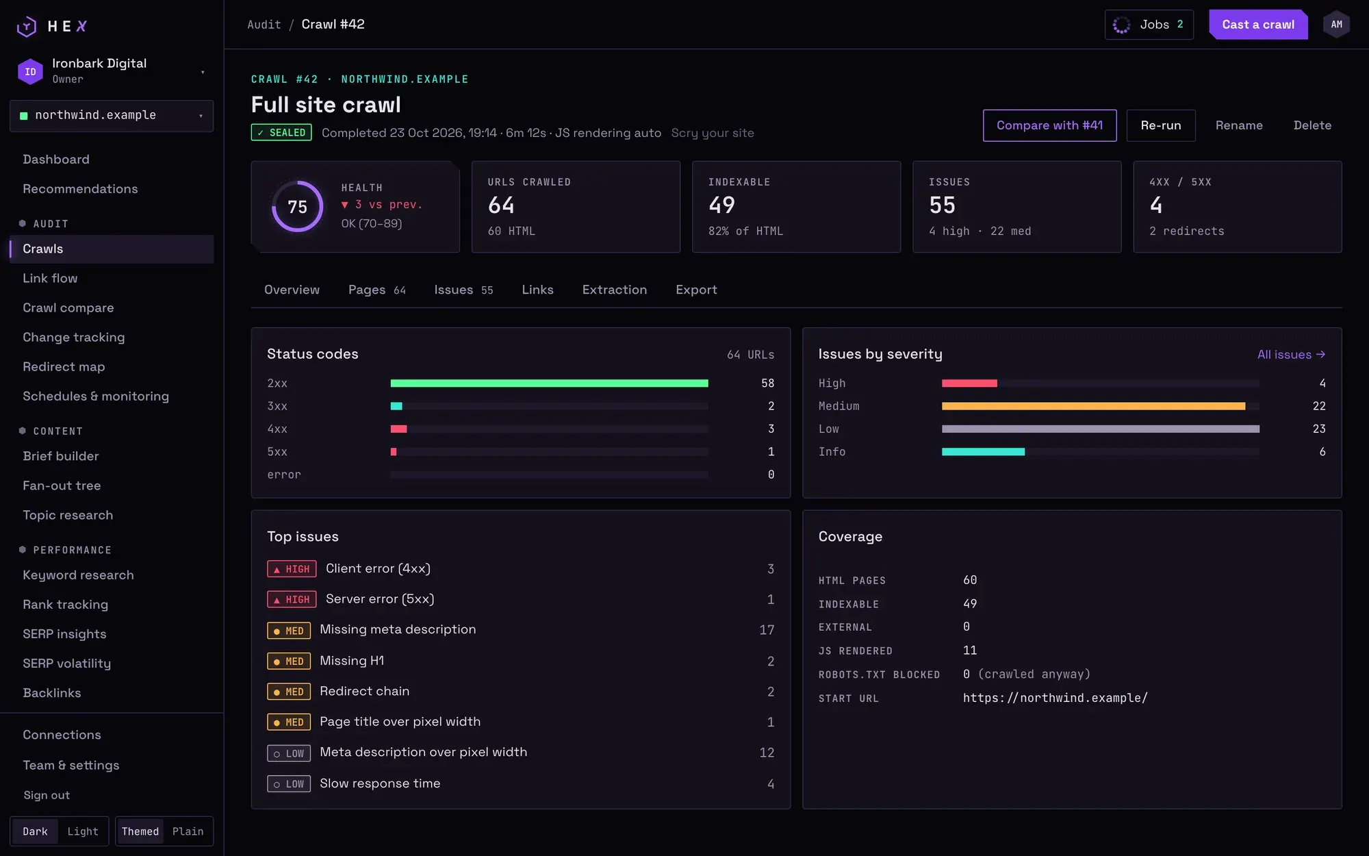
Task: Follow the All issues link
Action: [x=1291, y=355]
